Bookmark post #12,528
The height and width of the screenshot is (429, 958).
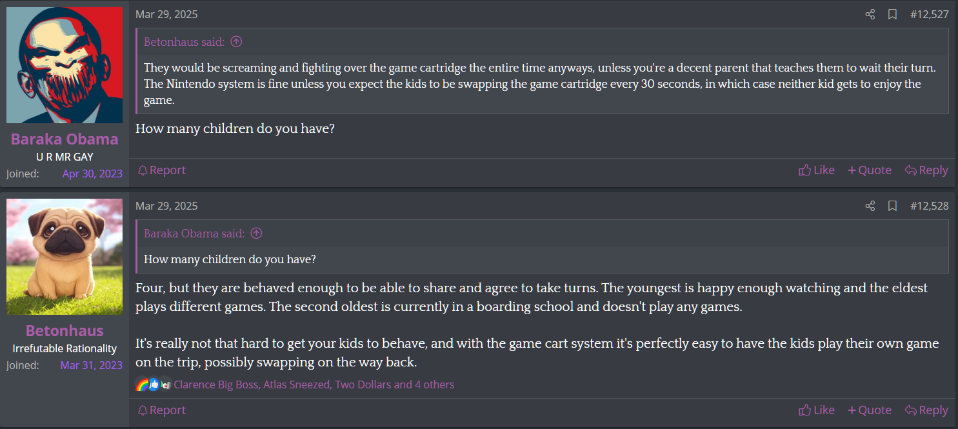892,206
